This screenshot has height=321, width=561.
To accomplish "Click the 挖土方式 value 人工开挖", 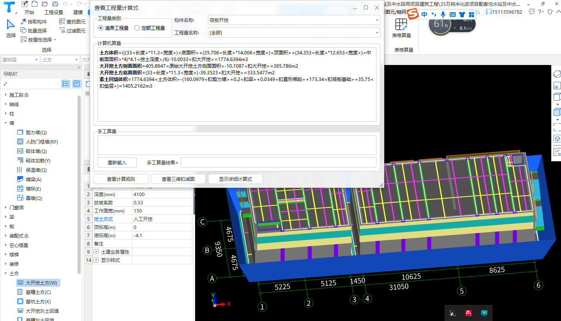I will tap(163, 219).
